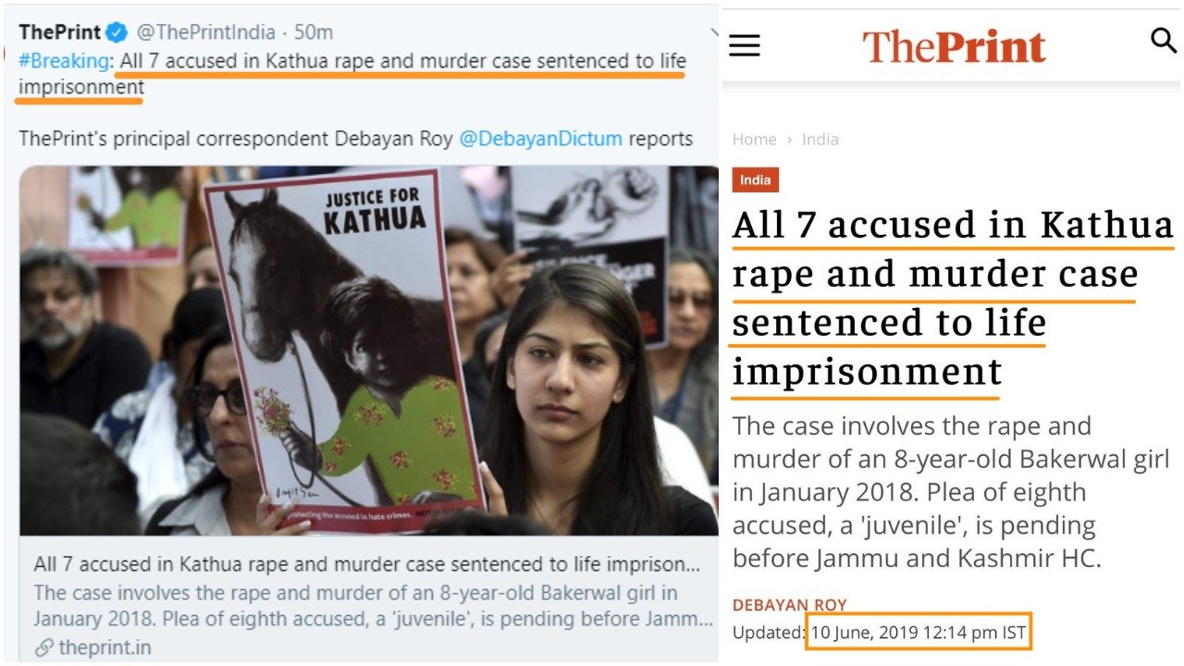1184x666 pixels.
Task: Click the article headline text
Action: pyautogui.click(x=952, y=299)
